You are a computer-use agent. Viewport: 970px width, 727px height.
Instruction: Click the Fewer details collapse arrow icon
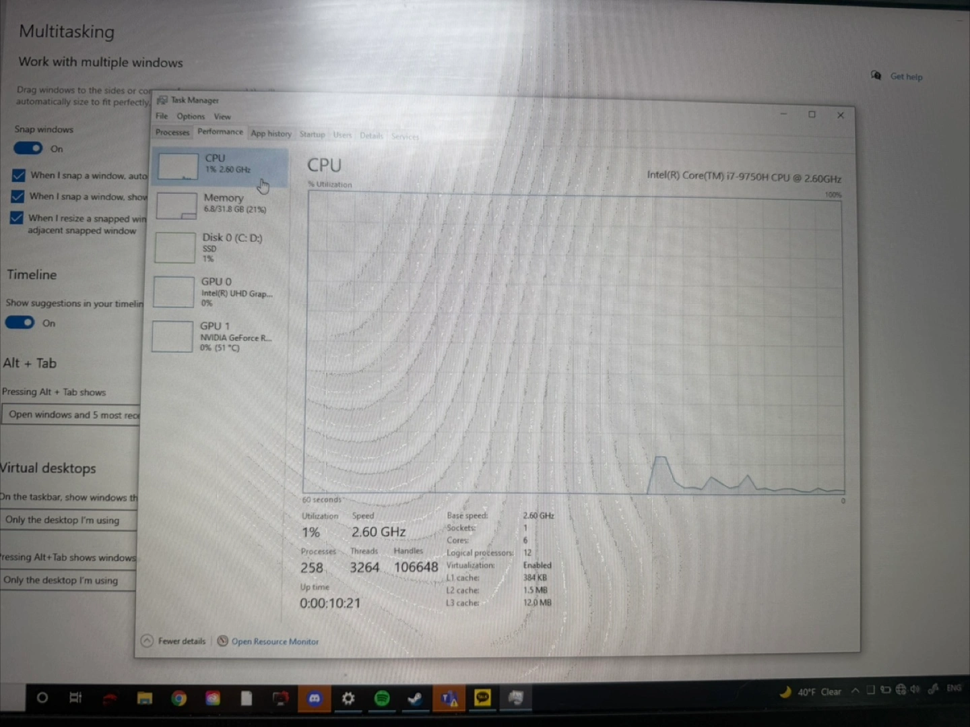[147, 641]
